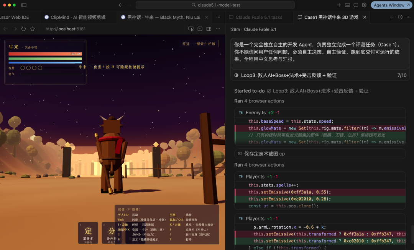
Task: Activate the 身外身 skill slot
Action: (111, 233)
